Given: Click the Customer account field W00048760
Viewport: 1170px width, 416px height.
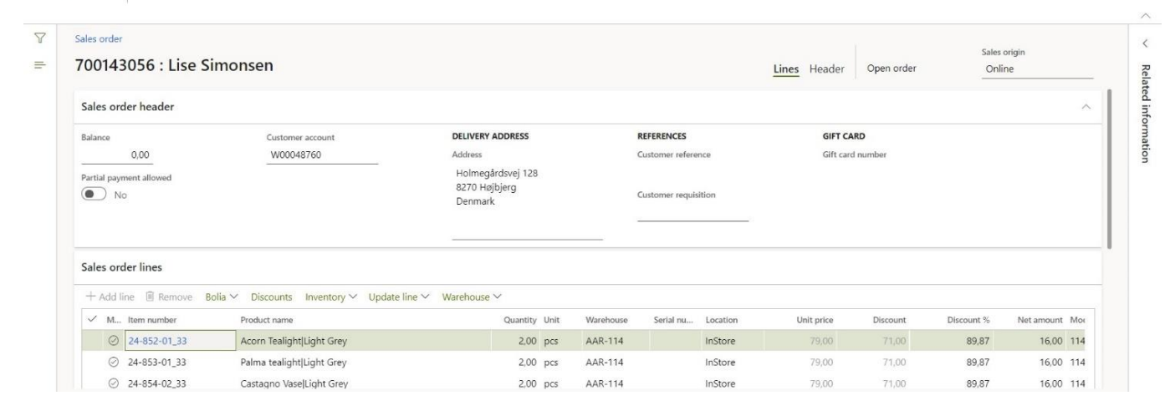Looking at the screenshot, I should click(x=321, y=154).
